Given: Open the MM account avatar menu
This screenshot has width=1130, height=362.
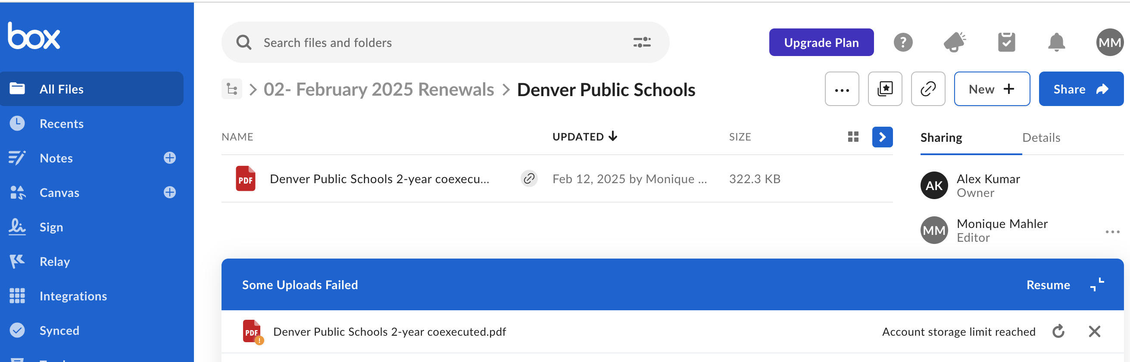Looking at the screenshot, I should (1110, 42).
